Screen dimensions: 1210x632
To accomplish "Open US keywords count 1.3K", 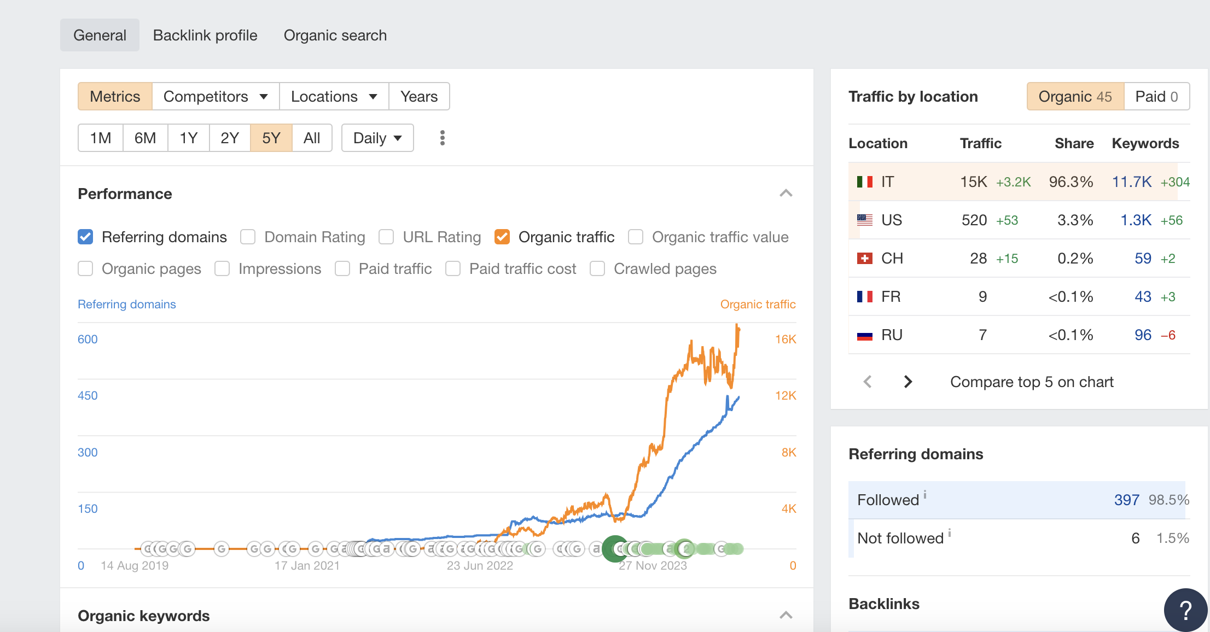I will [1136, 220].
